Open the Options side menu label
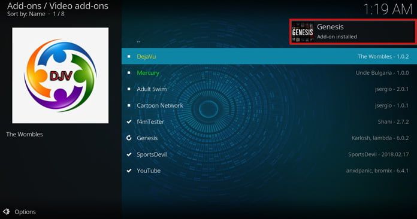 point(25,212)
